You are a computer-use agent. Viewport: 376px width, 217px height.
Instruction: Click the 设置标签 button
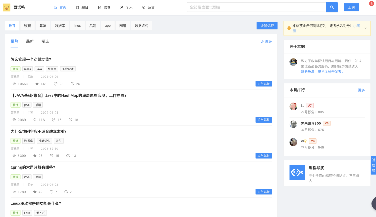click(x=267, y=26)
